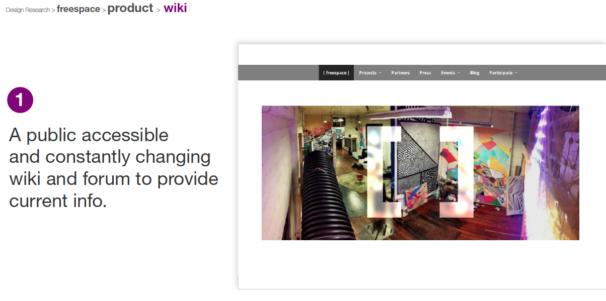Open the Projects menu label
This screenshot has width=606, height=301.
pos(367,73)
